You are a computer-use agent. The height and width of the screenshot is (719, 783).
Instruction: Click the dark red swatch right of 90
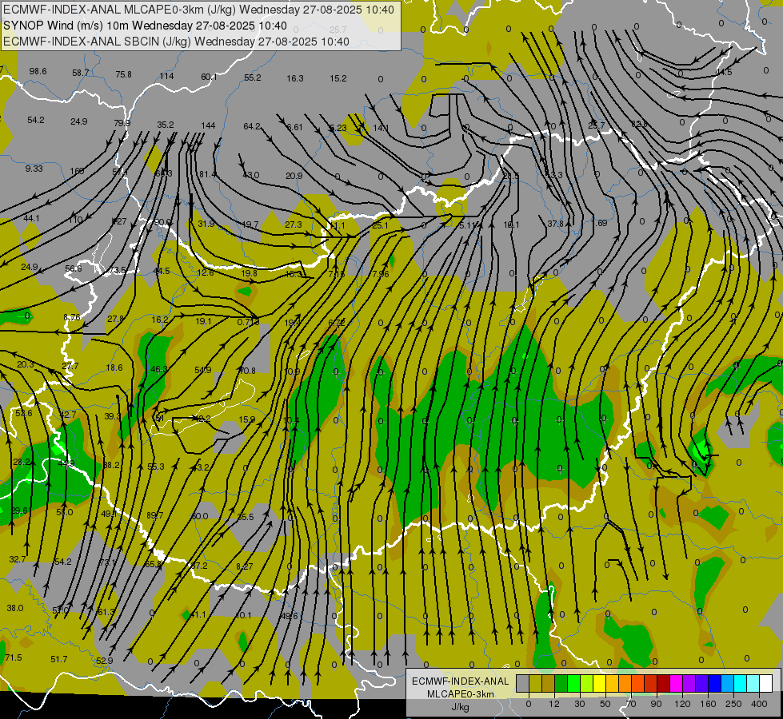point(664,684)
